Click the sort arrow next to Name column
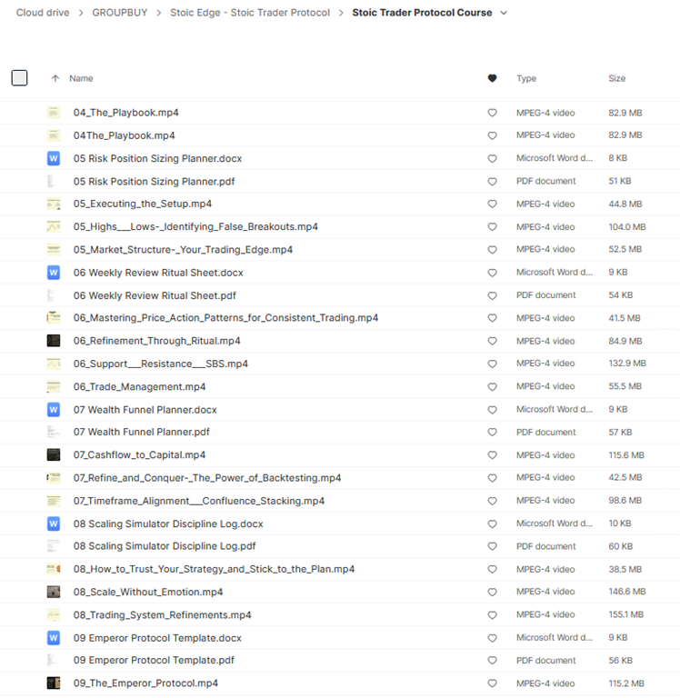Image resolution: width=680 pixels, height=698 pixels. pyautogui.click(x=55, y=78)
